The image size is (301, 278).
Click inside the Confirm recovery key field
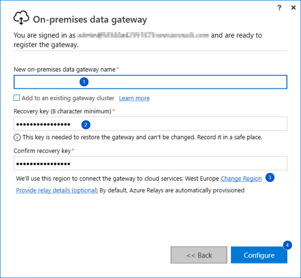(x=150, y=163)
